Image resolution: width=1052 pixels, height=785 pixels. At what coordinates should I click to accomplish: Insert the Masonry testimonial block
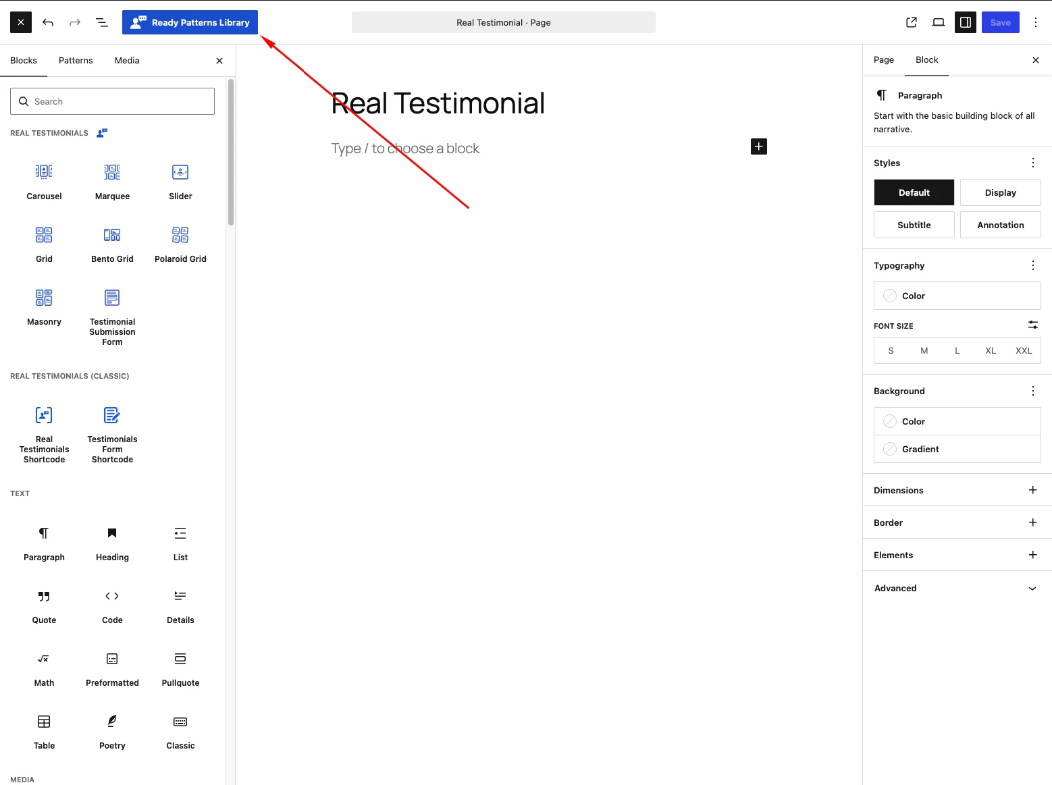point(44,308)
